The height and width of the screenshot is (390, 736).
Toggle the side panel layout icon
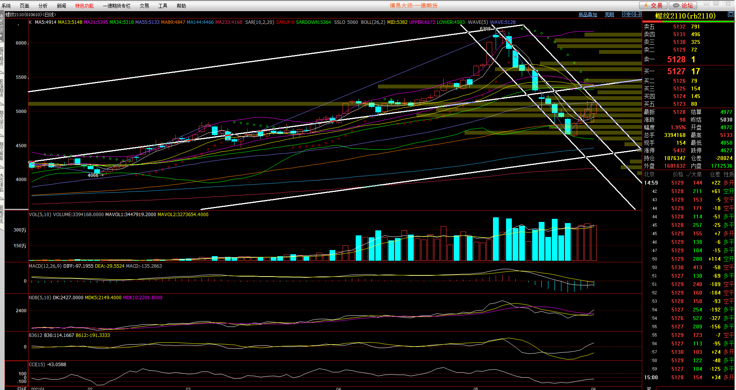[638, 14]
